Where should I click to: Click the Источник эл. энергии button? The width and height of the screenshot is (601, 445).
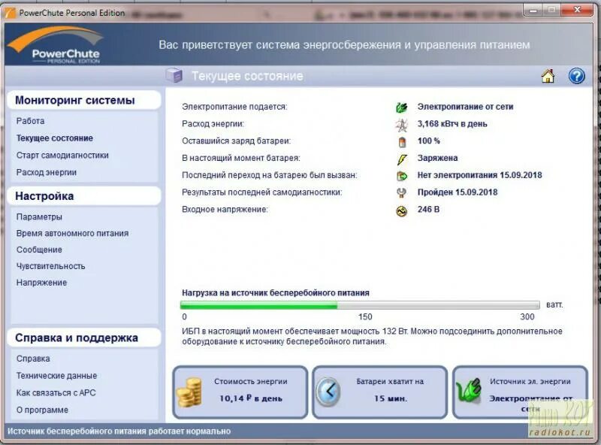point(520,392)
